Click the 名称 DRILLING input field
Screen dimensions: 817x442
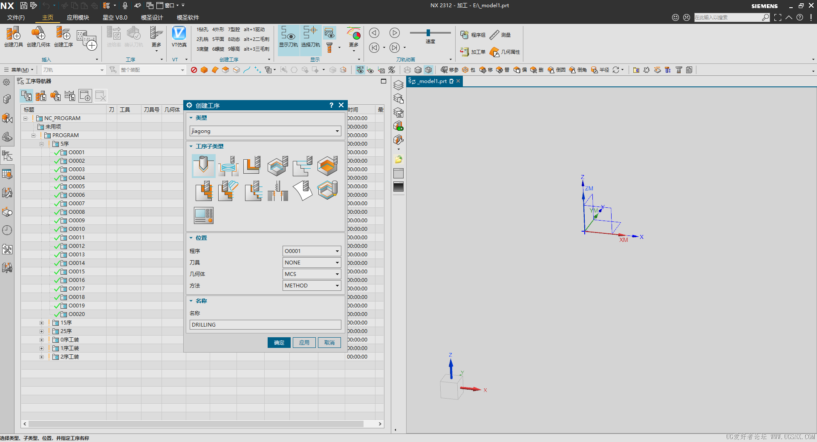click(265, 325)
